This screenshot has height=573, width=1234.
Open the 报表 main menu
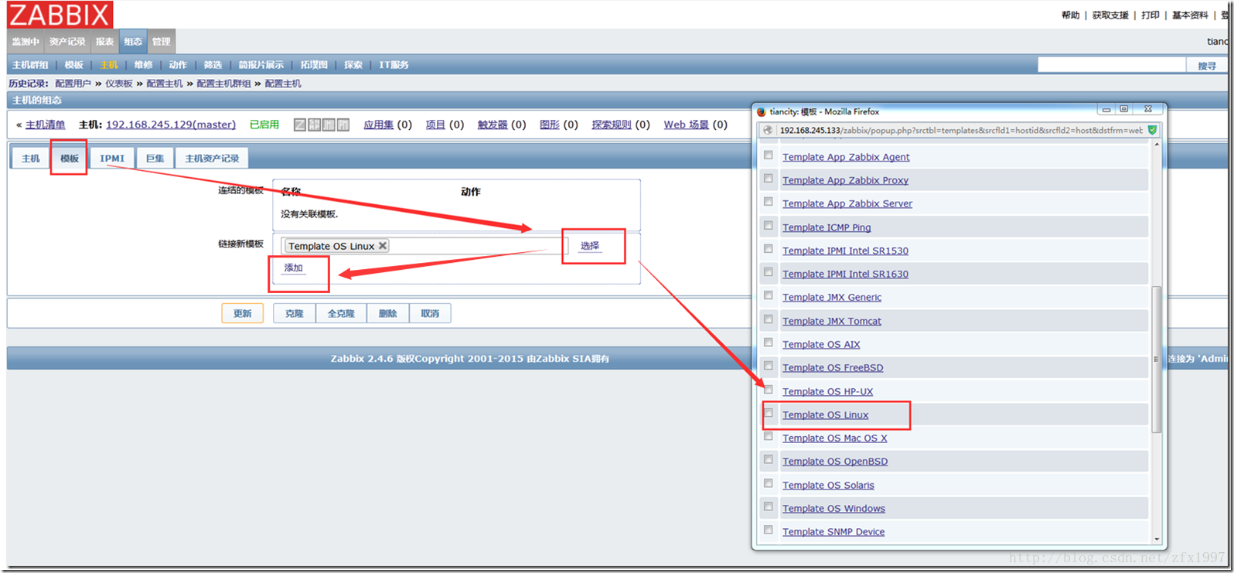(104, 42)
